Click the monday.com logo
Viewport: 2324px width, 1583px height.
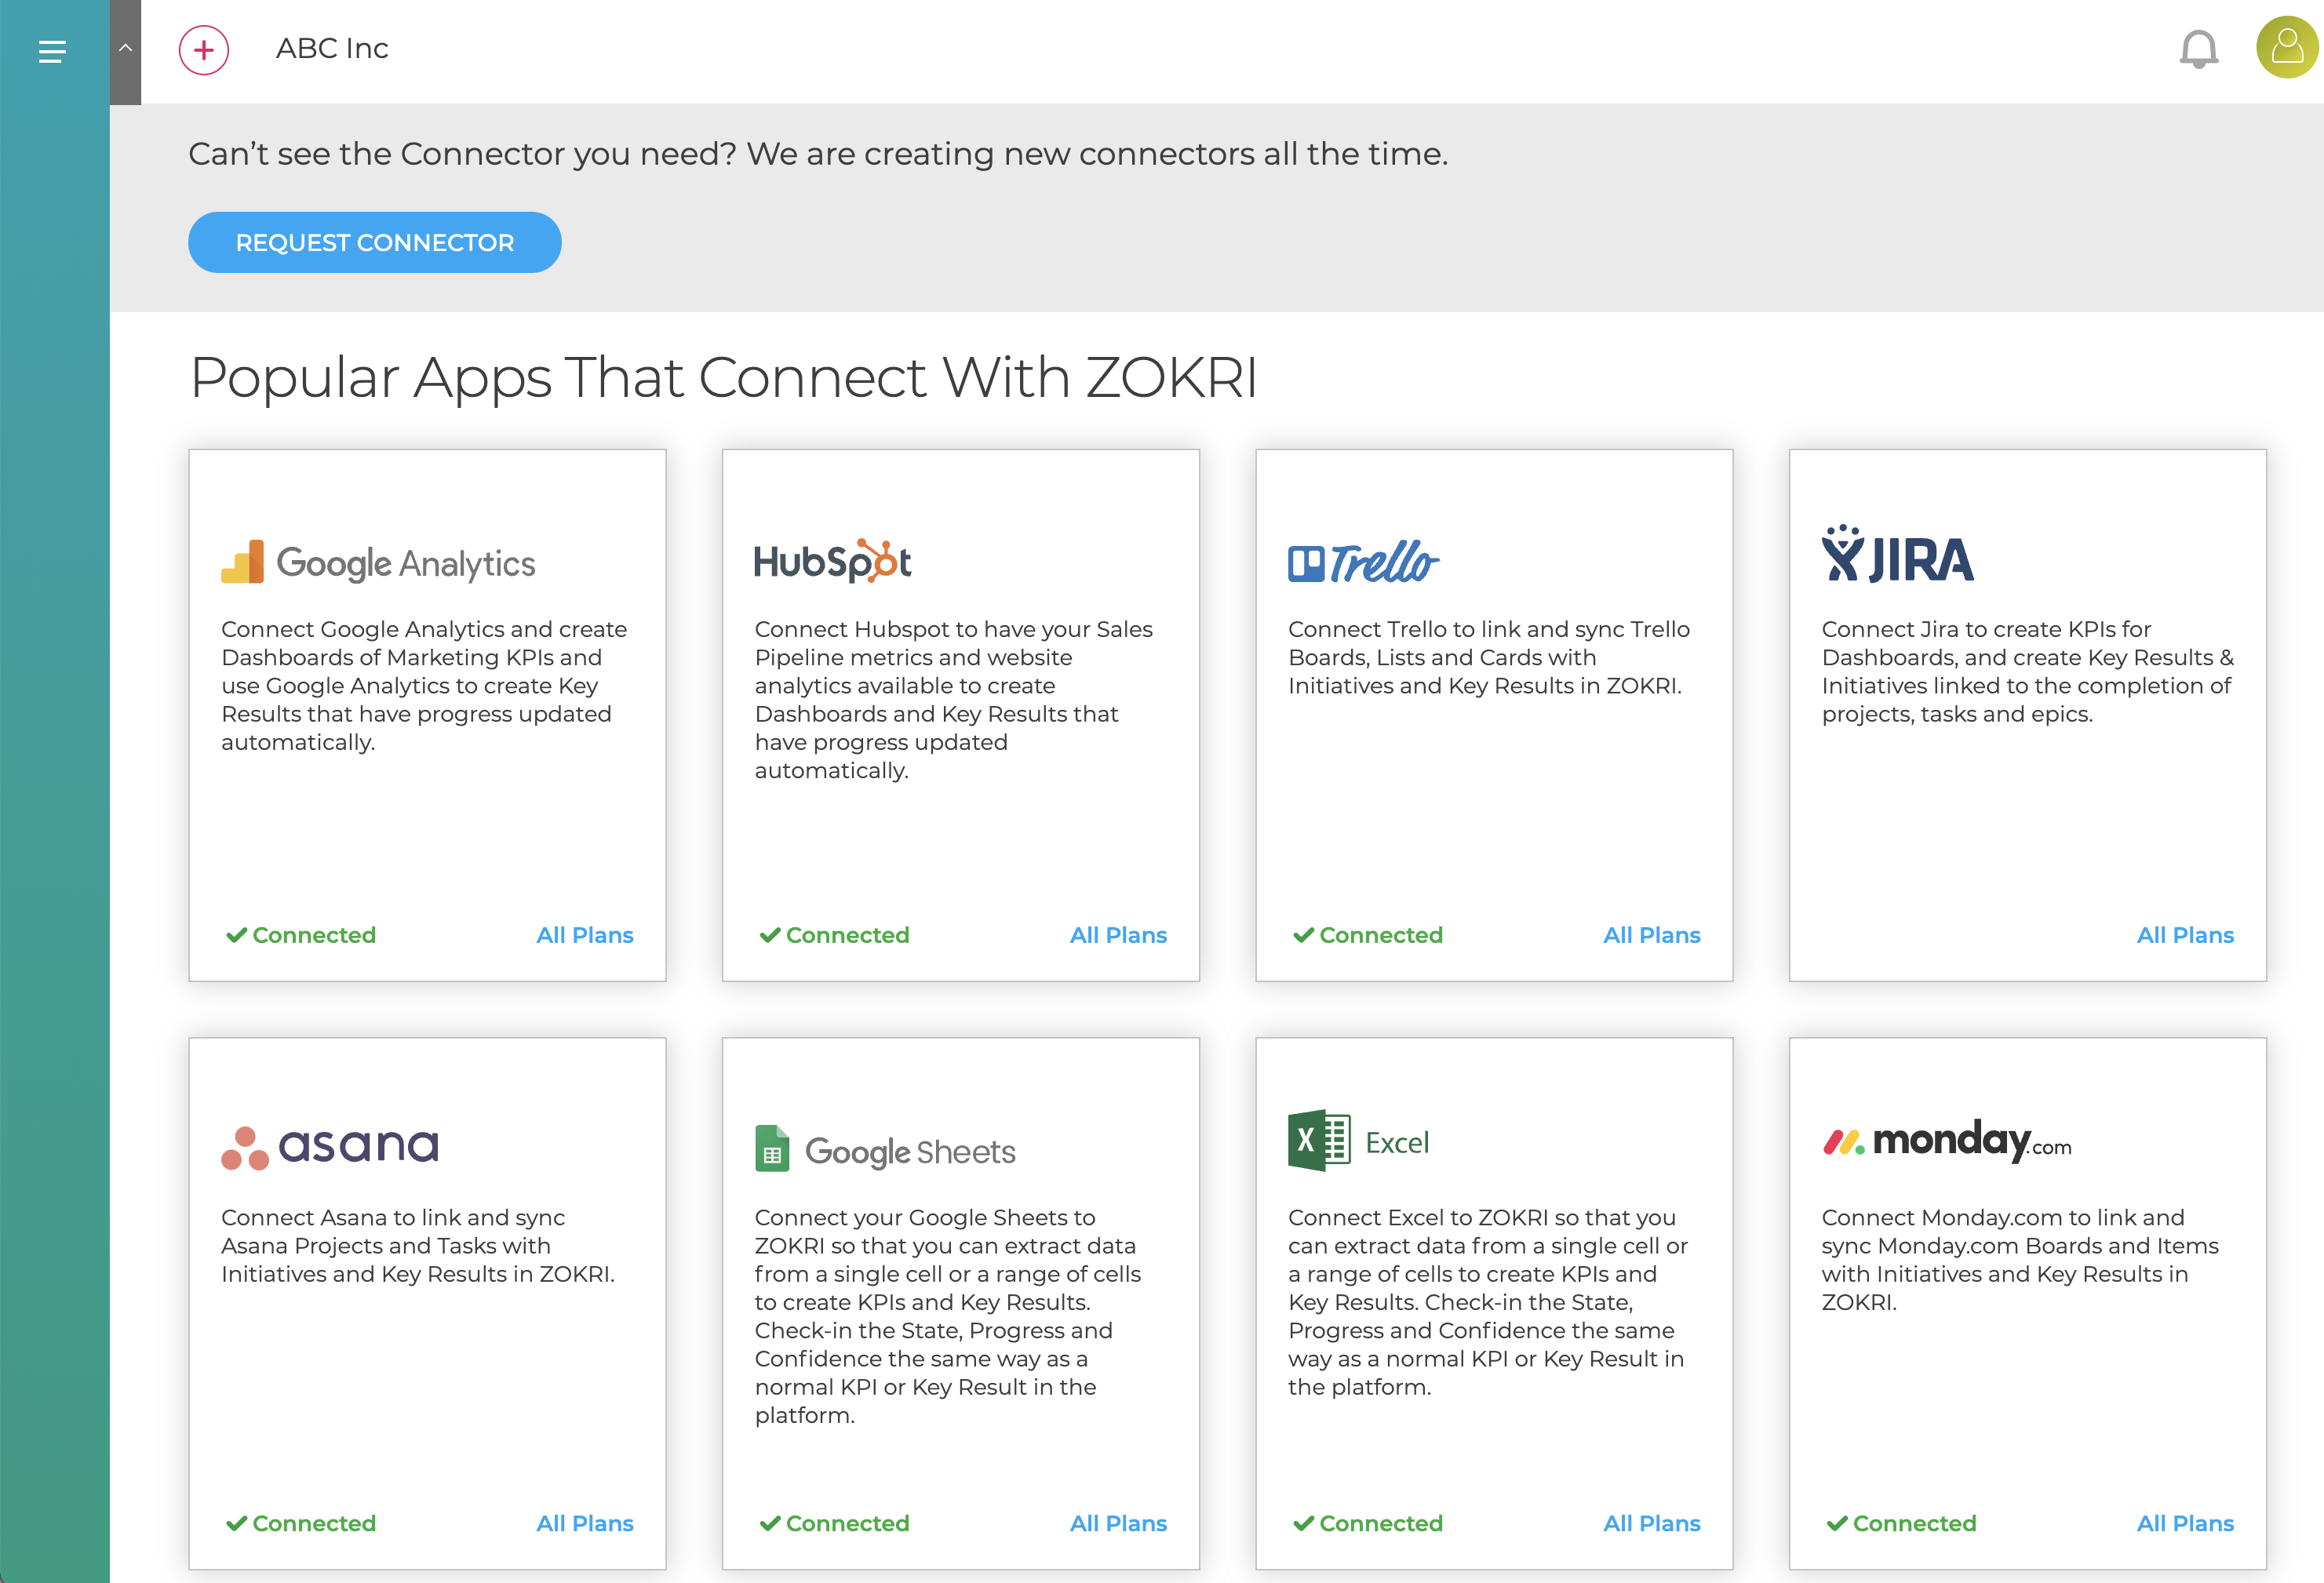click(1946, 1141)
